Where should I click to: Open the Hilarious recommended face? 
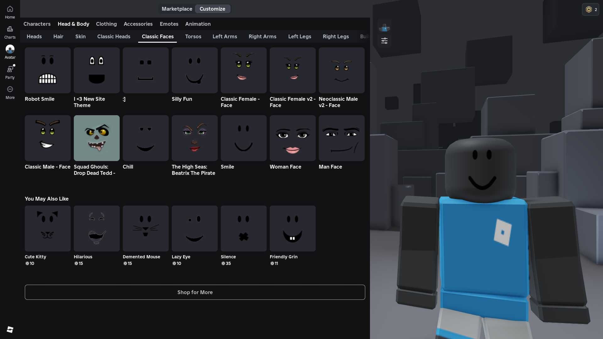point(97,229)
